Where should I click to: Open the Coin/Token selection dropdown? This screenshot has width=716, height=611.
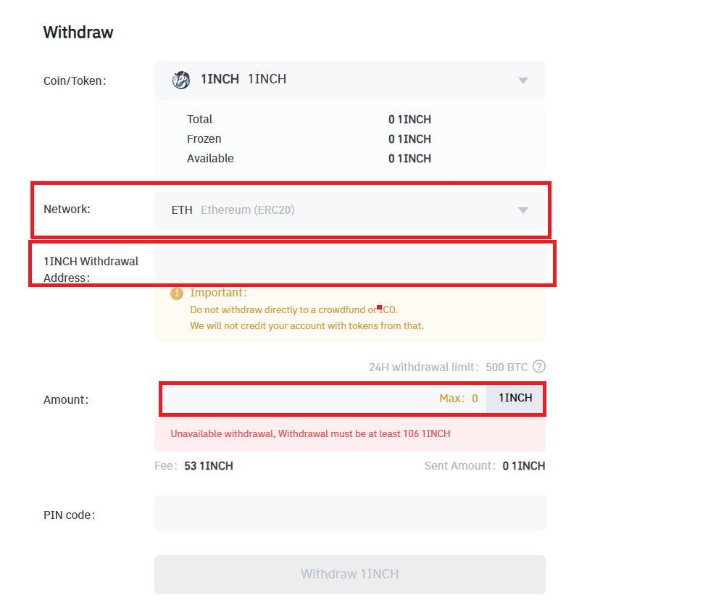523,80
